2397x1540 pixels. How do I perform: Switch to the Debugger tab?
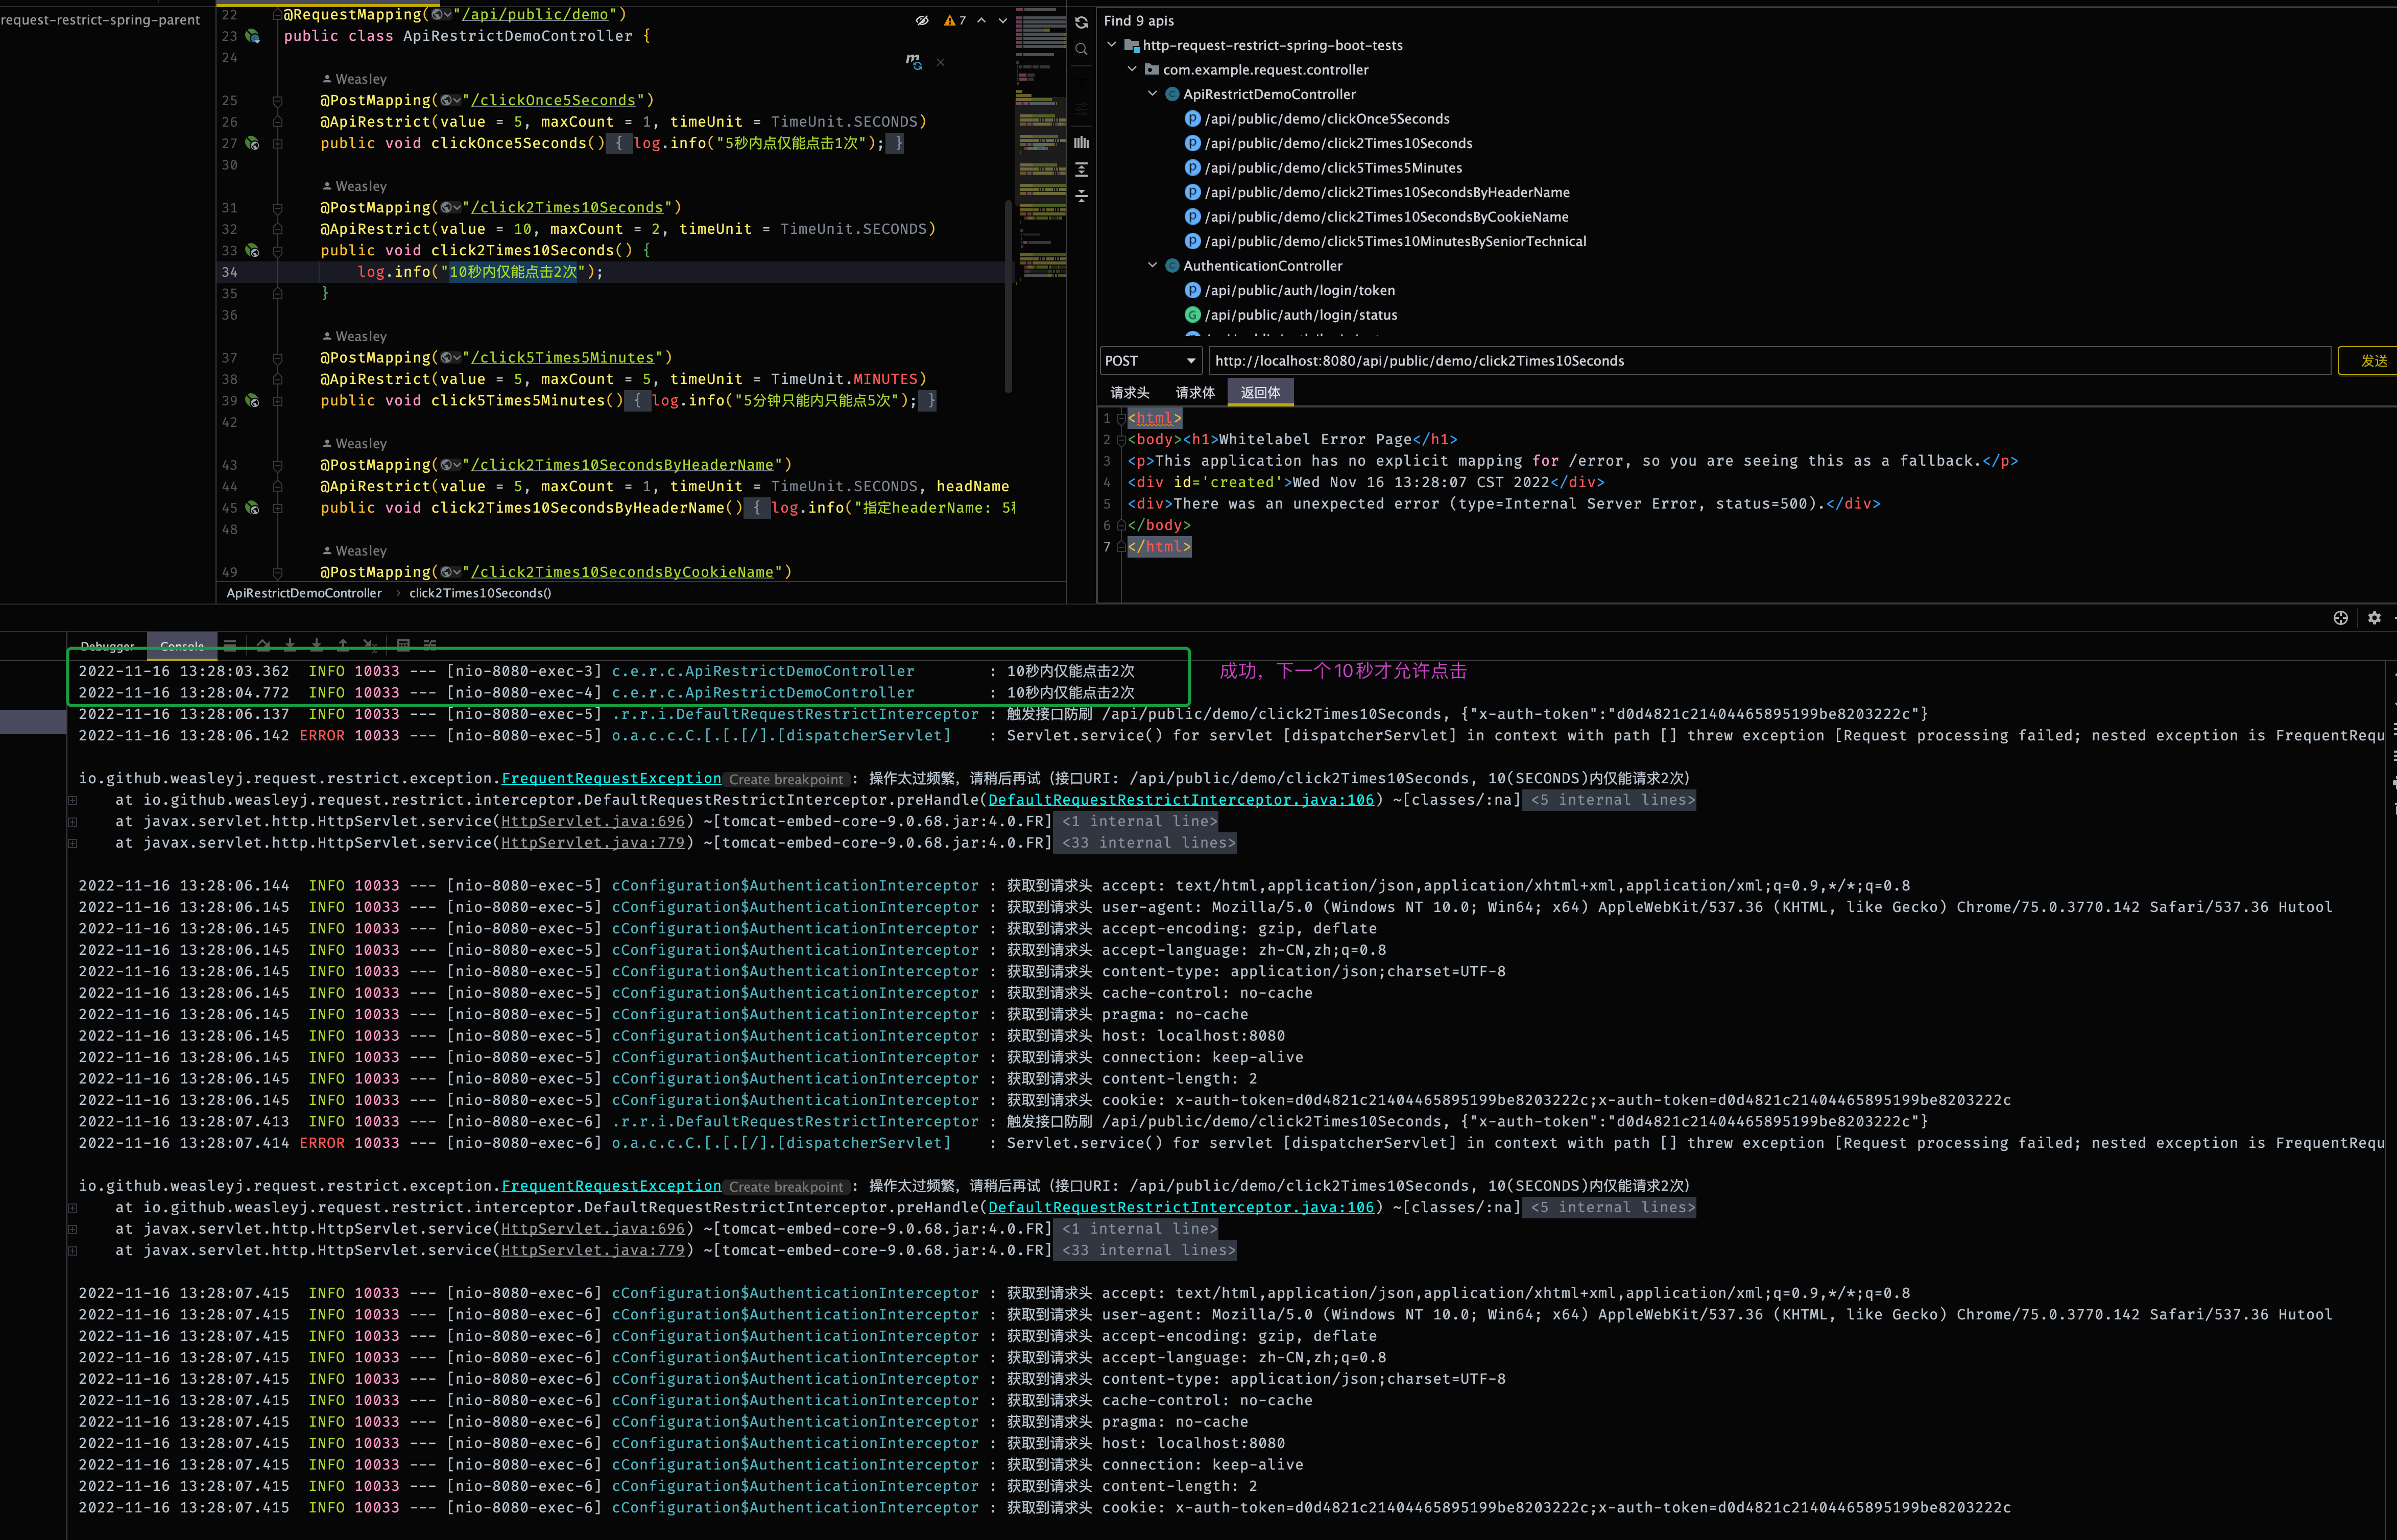pyautogui.click(x=107, y=646)
